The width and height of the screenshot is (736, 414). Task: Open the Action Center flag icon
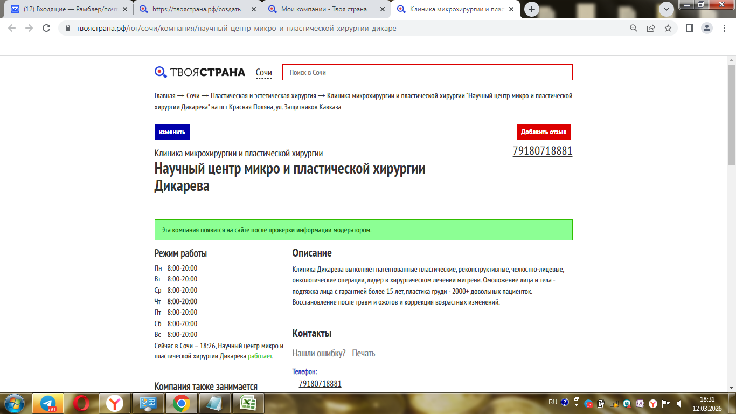665,403
